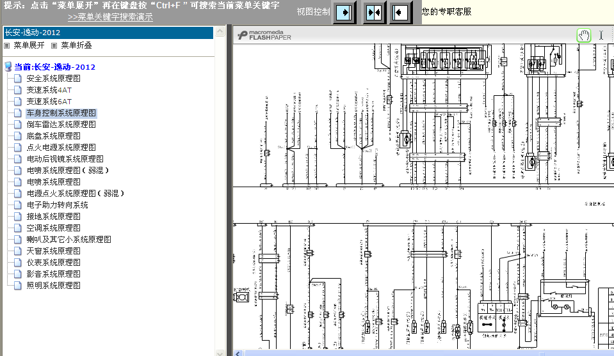Click the 您的专职客服 link

click(446, 12)
